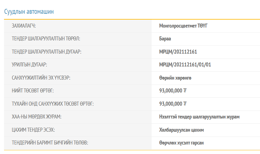Select ТЕНДЕР ШАЛГАРУУЛАЛТЫН ДУГААР label
The height and width of the screenshot is (154, 260).
pyautogui.click(x=47, y=52)
